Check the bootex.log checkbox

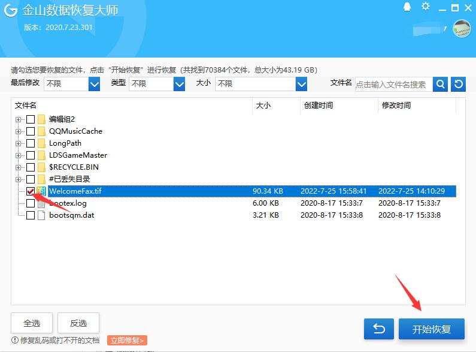click(31, 203)
